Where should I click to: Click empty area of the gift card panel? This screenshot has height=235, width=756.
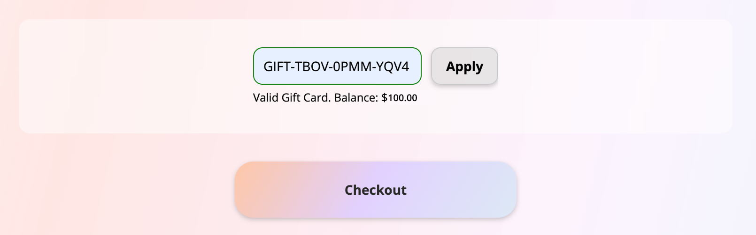(610, 75)
